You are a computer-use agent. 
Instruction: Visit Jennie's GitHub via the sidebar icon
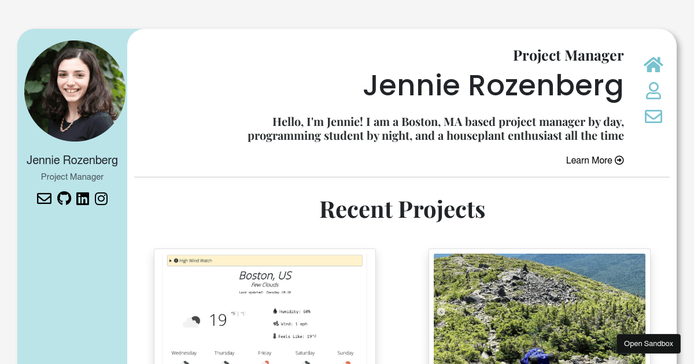(64, 198)
